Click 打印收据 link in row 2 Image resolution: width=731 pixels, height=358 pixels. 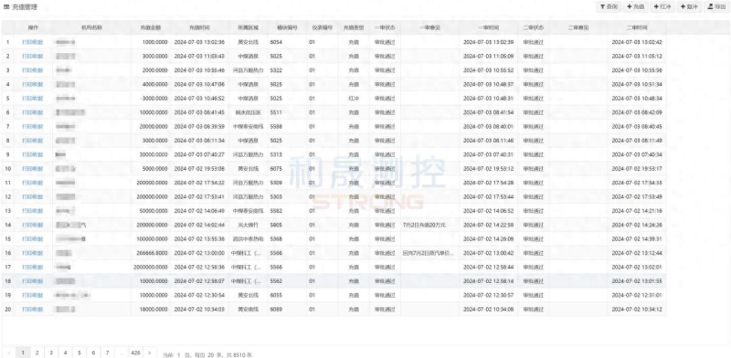click(33, 56)
